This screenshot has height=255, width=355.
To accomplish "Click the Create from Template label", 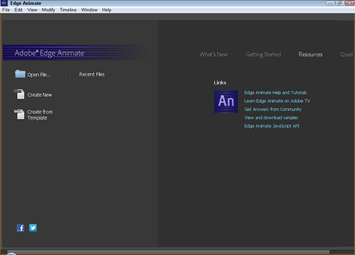I will tap(40, 115).
